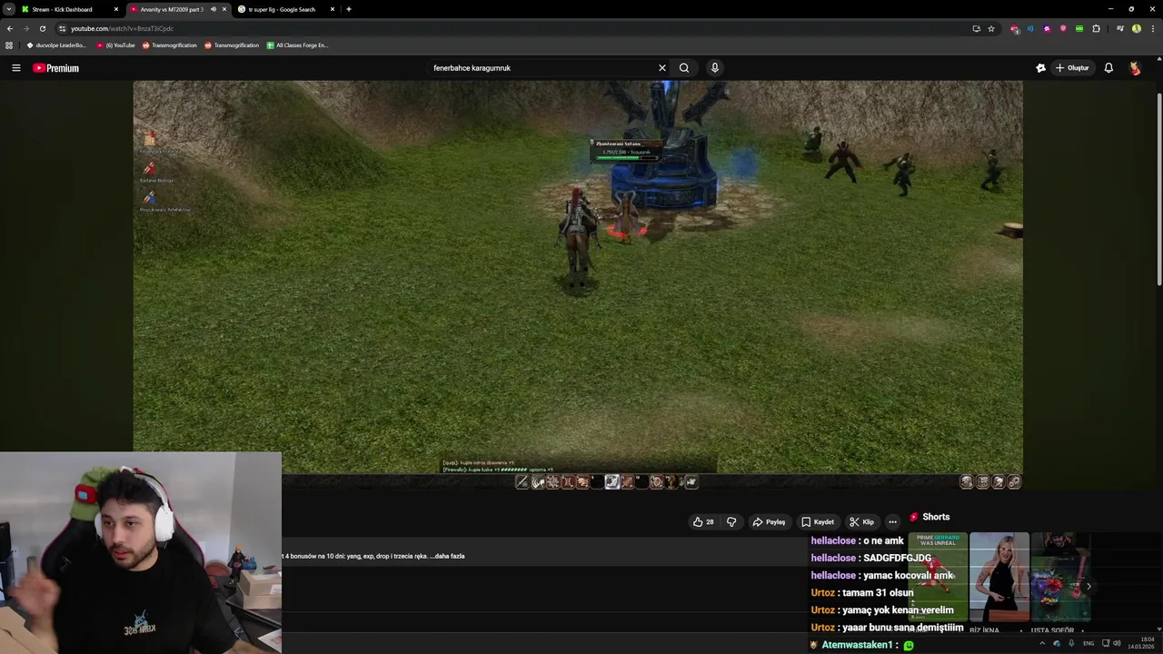Open Chrome three-dot menu
Viewport: 1163px width, 654px height.
[1153, 28]
